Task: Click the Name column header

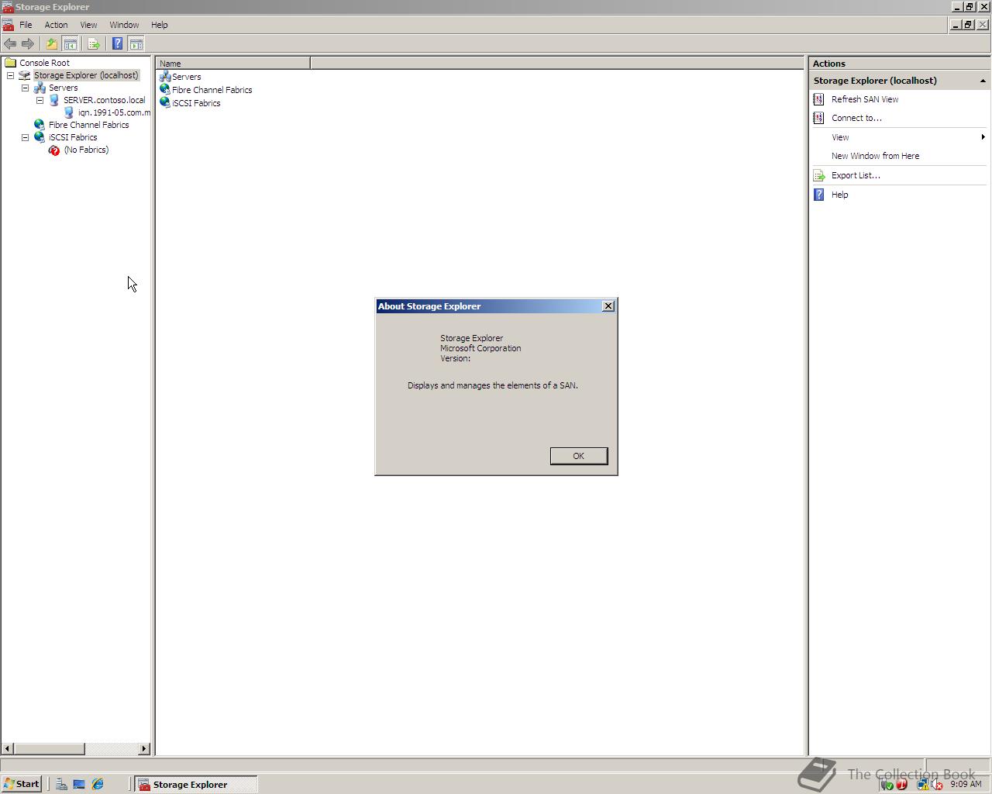Action: click(x=232, y=64)
